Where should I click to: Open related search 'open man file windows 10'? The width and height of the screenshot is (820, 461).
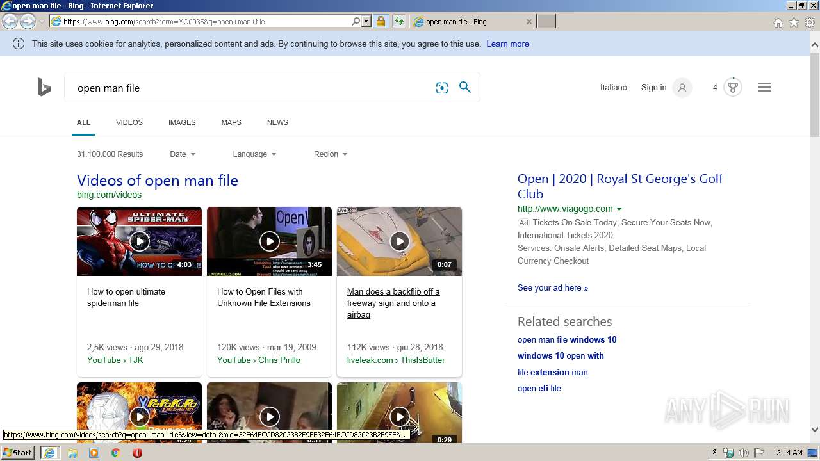pyautogui.click(x=567, y=339)
